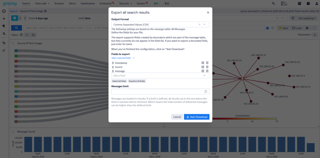Viewport: 320px width, 158px height.
Task: Click the sidebar plus create icon
Action: point(4,19)
